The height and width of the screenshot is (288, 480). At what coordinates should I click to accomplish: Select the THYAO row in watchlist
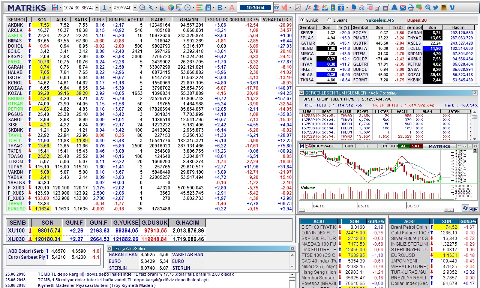click(x=149, y=145)
